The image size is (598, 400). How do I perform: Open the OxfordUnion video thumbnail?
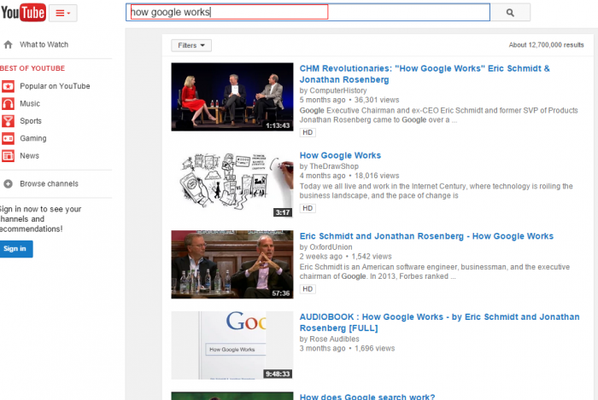[232, 264]
